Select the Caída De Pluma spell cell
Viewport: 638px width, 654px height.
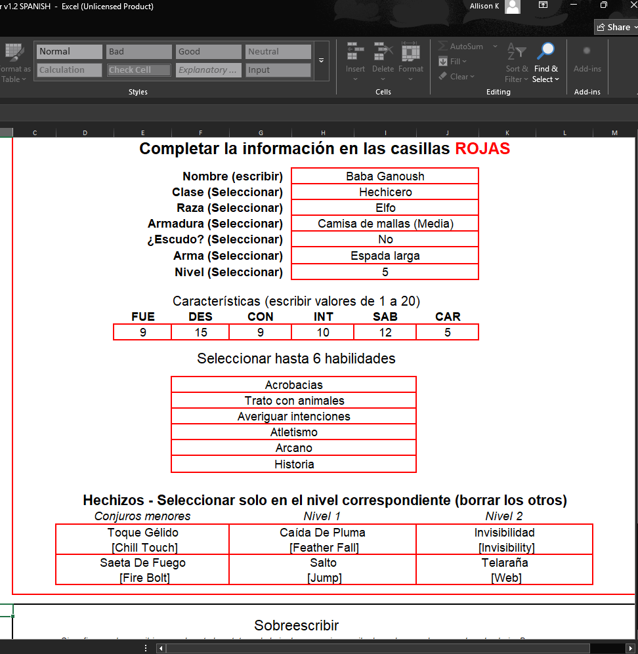click(x=322, y=540)
